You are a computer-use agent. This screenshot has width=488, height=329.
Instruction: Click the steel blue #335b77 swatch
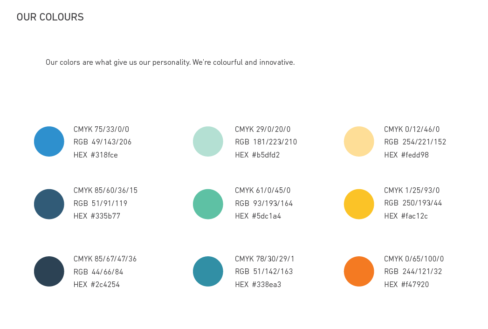coord(49,204)
